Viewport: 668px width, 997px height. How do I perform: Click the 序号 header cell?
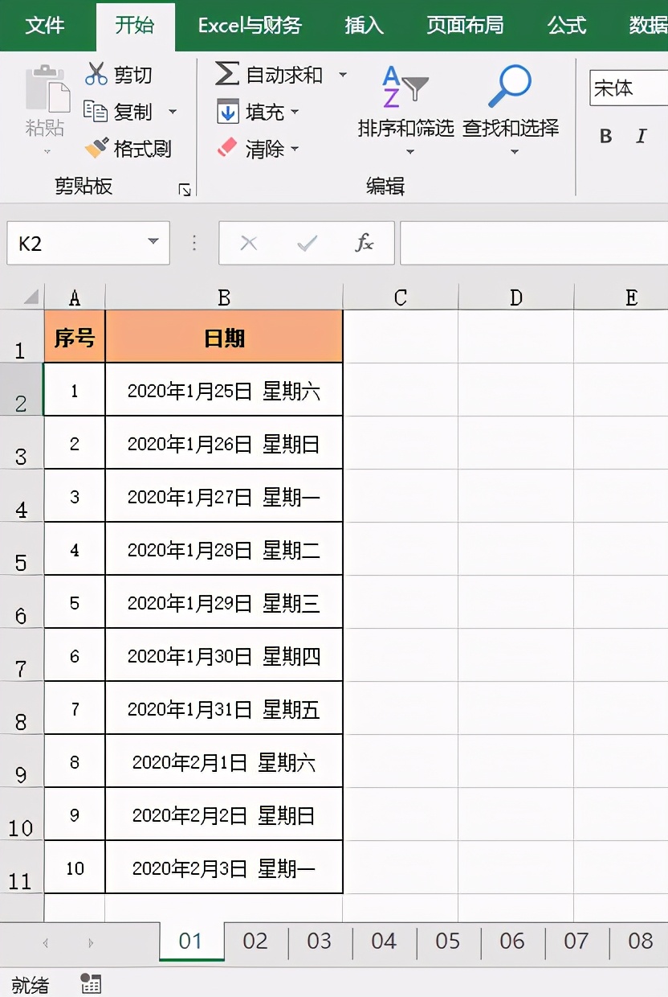pos(75,337)
